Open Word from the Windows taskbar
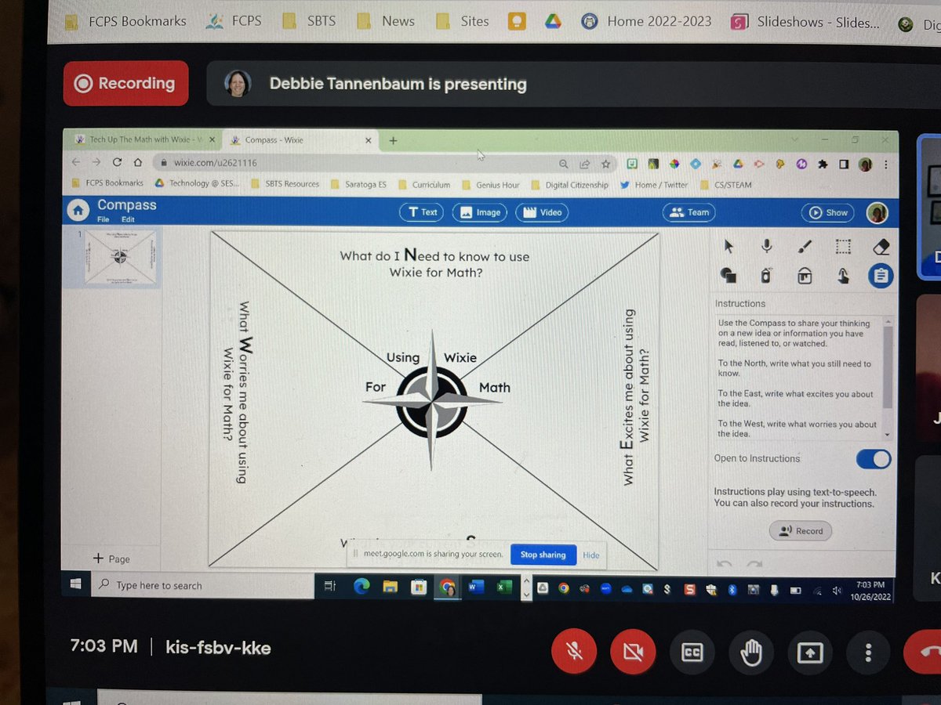The width and height of the screenshot is (941, 705). pyautogui.click(x=476, y=586)
